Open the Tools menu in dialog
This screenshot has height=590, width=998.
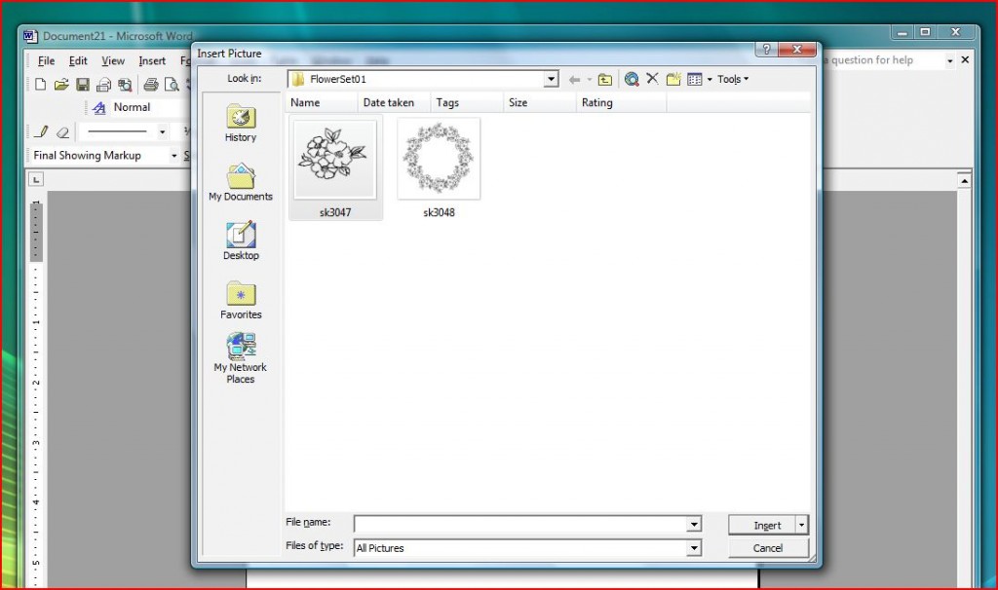pyautogui.click(x=732, y=80)
